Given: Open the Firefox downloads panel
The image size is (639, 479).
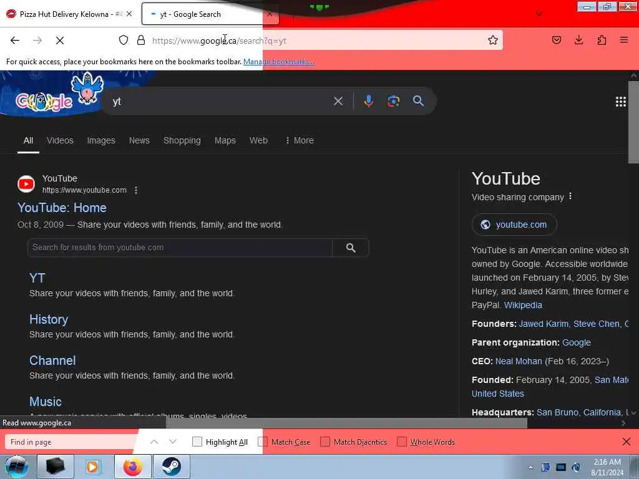Looking at the screenshot, I should pyautogui.click(x=578, y=40).
